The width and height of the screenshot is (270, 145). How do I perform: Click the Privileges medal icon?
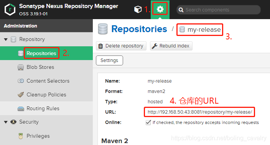click(x=21, y=136)
